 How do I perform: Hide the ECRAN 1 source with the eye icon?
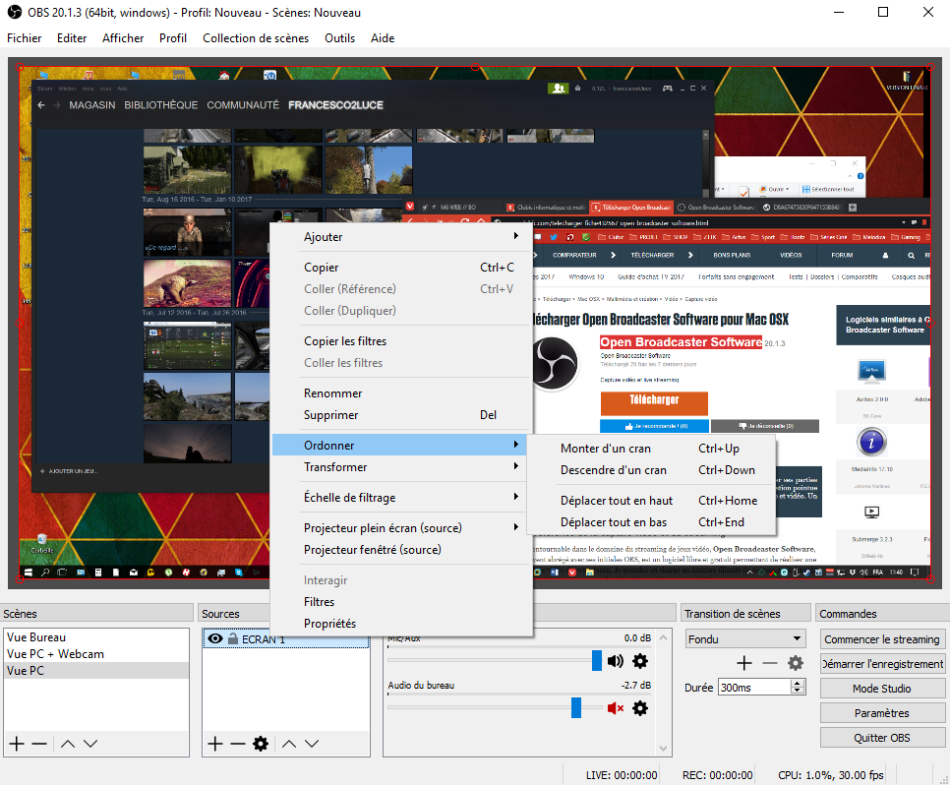[214, 638]
